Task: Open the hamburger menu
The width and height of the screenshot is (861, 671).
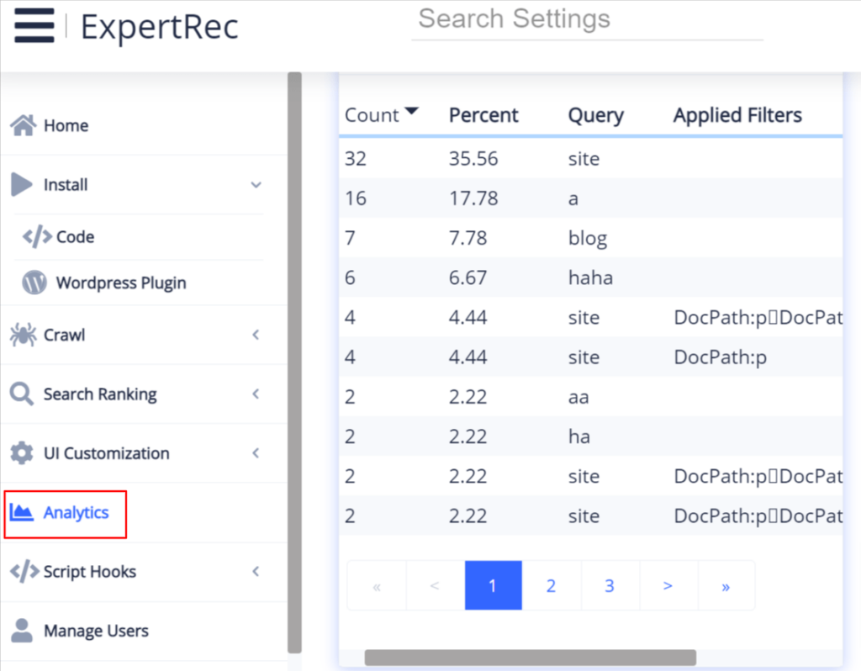Action: tap(34, 26)
